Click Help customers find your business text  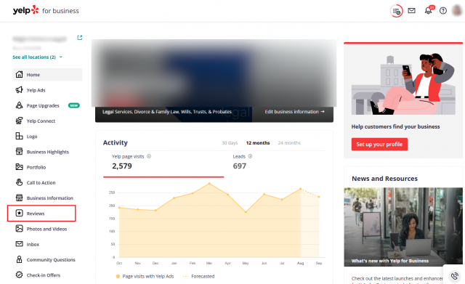[395, 126]
